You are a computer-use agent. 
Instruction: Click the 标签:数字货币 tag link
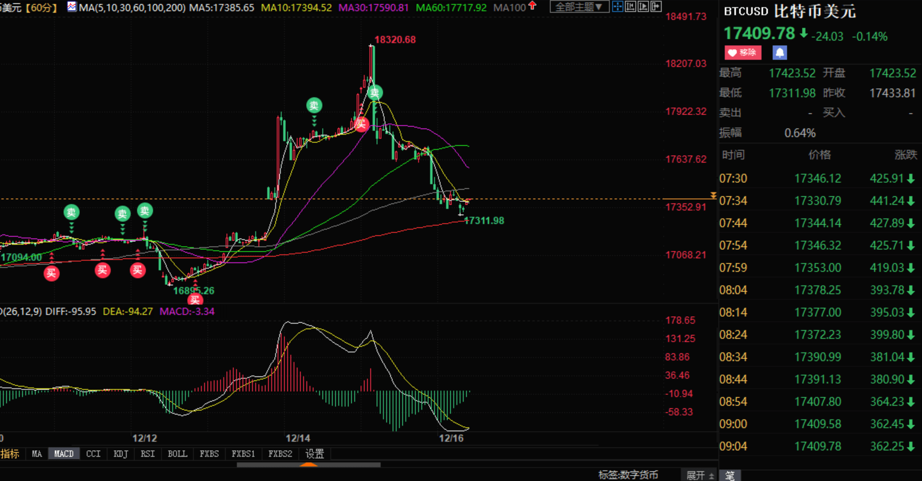pos(628,475)
